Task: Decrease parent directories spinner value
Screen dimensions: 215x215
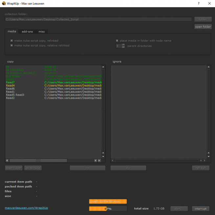Action: click(x=123, y=47)
